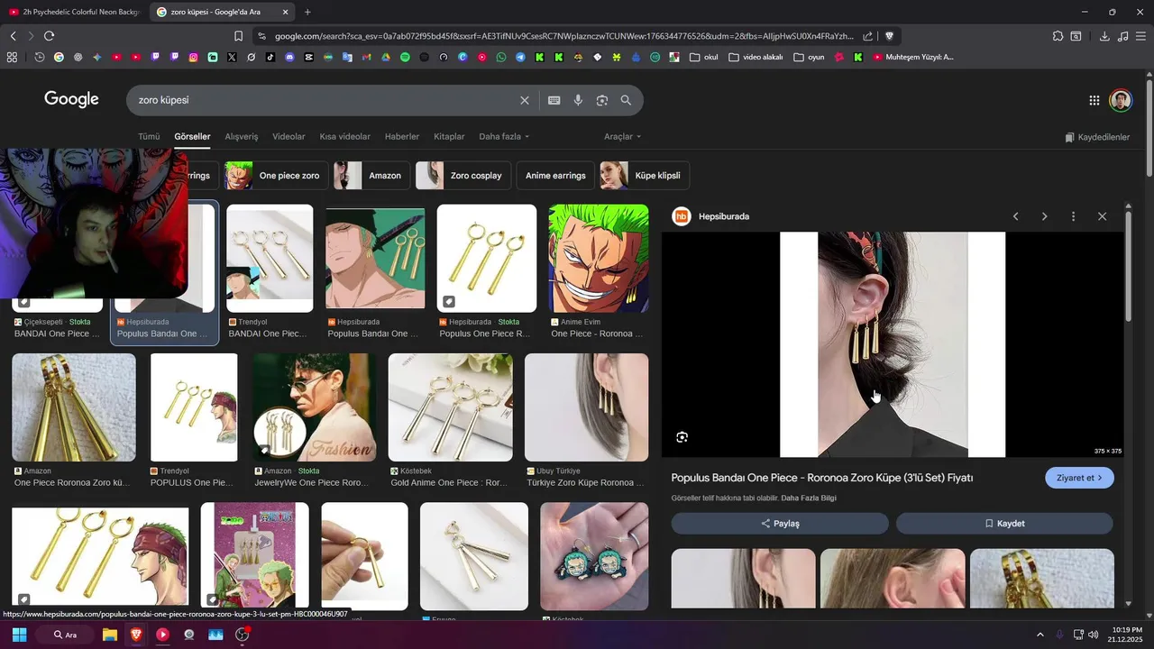The width and height of the screenshot is (1154, 649).
Task: Open the on-screen keyboard icon in search bar
Action: [x=554, y=100]
